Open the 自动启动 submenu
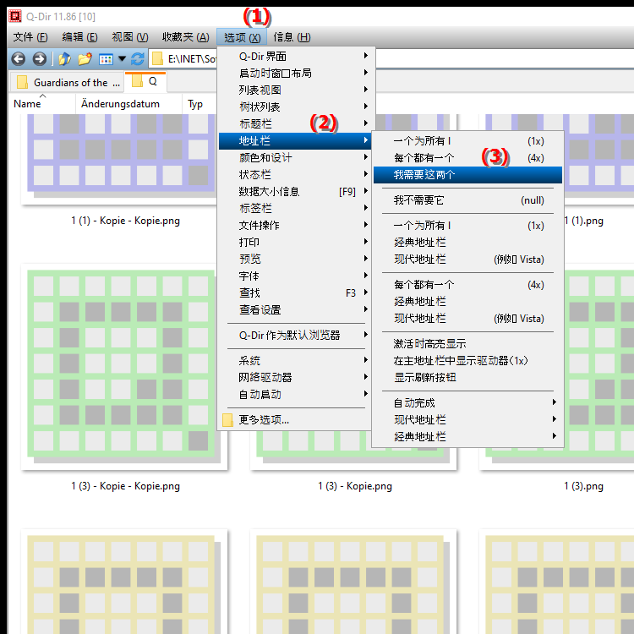Screen dimensions: 634x634 click(295, 395)
